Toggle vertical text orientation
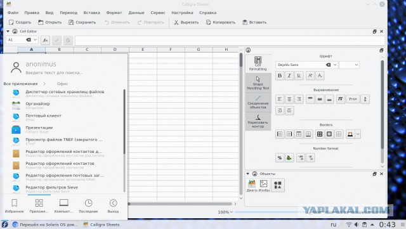 [x=365, y=99]
